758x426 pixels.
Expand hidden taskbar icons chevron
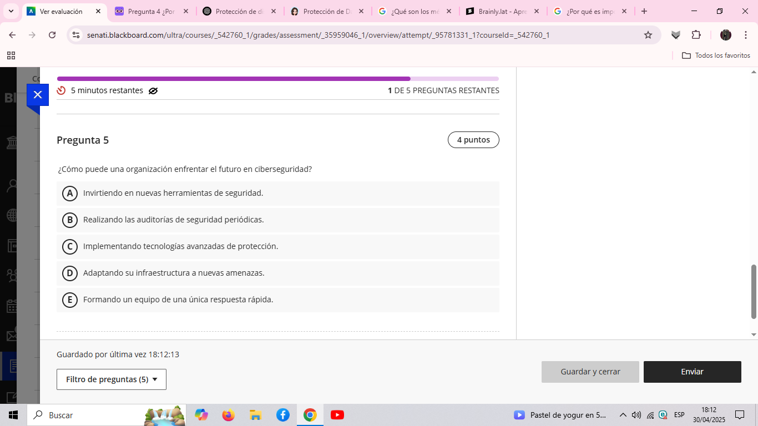(623, 414)
